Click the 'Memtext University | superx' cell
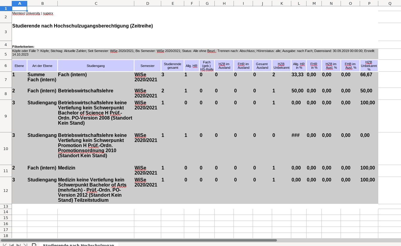The width and height of the screenshot is (401, 246). click(x=33, y=13)
